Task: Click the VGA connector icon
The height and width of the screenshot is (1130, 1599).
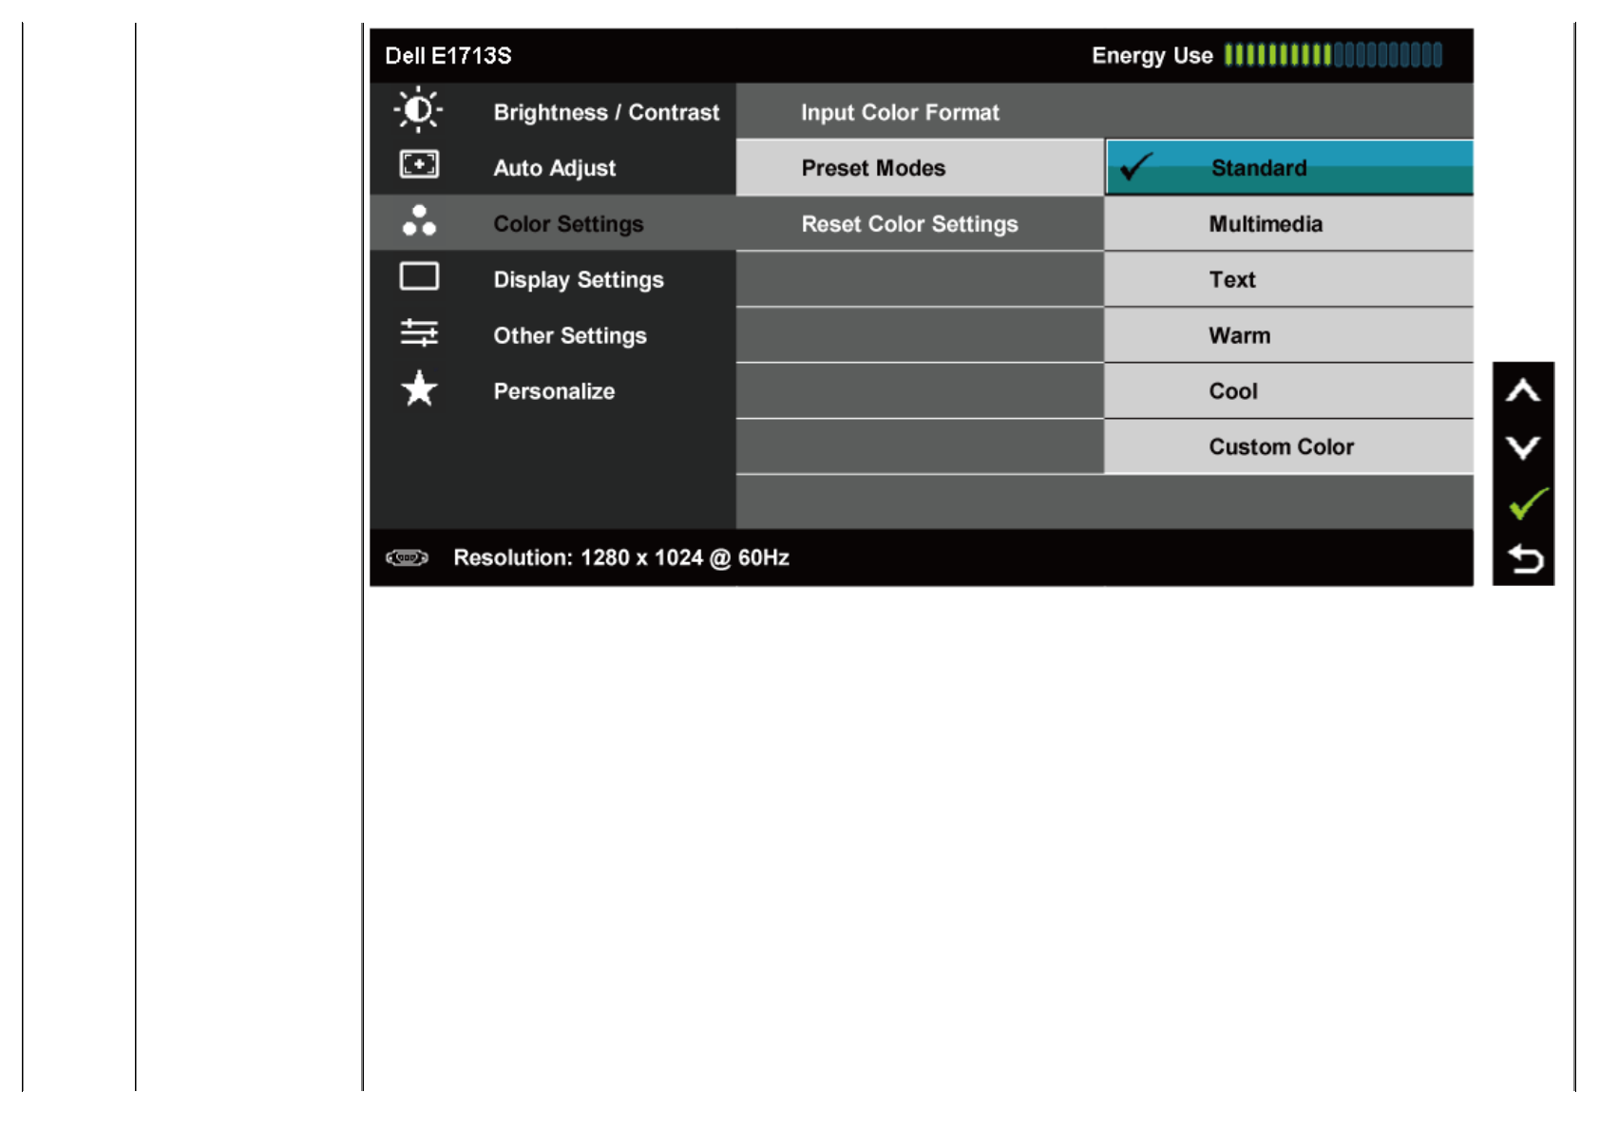Action: tap(407, 557)
